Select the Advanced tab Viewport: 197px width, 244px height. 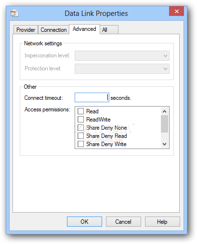[84, 29]
